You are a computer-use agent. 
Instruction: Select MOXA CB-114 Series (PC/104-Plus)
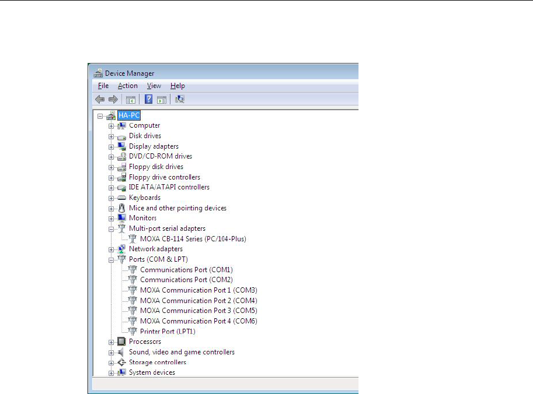click(x=193, y=239)
